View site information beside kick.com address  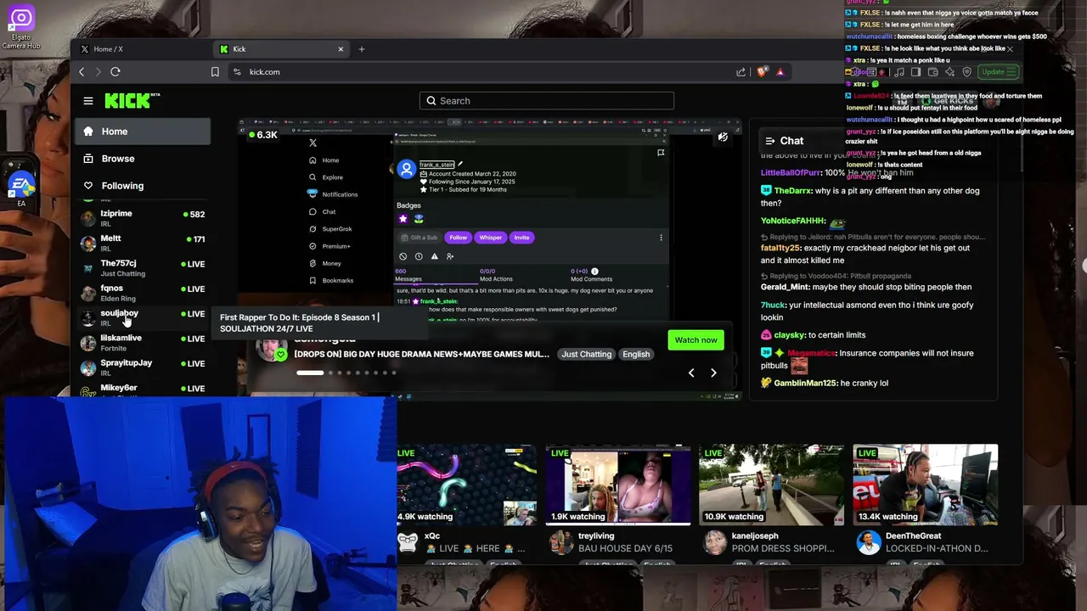(x=237, y=72)
